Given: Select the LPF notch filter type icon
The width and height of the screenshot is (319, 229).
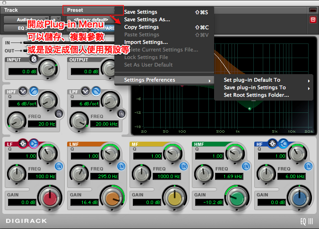Looking at the screenshot, I should (85, 91).
